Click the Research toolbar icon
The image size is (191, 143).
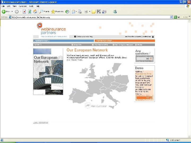[x=104, y=12]
